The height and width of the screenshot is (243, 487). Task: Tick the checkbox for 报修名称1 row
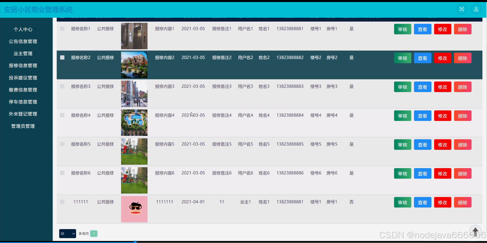(62, 29)
